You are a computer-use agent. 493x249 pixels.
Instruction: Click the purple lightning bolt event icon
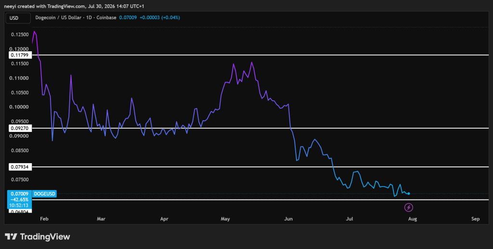pos(408,207)
